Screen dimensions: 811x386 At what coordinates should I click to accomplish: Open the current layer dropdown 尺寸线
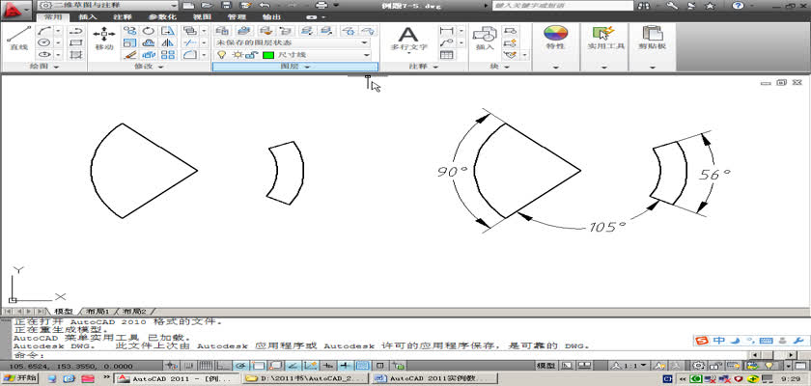[x=293, y=55]
